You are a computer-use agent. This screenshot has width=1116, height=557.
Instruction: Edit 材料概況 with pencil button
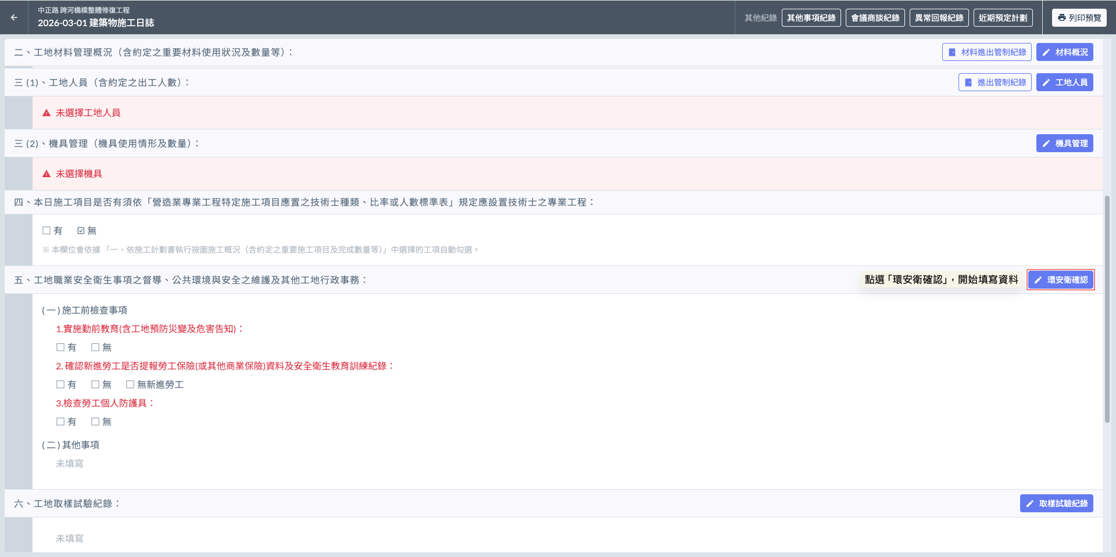(x=1064, y=52)
